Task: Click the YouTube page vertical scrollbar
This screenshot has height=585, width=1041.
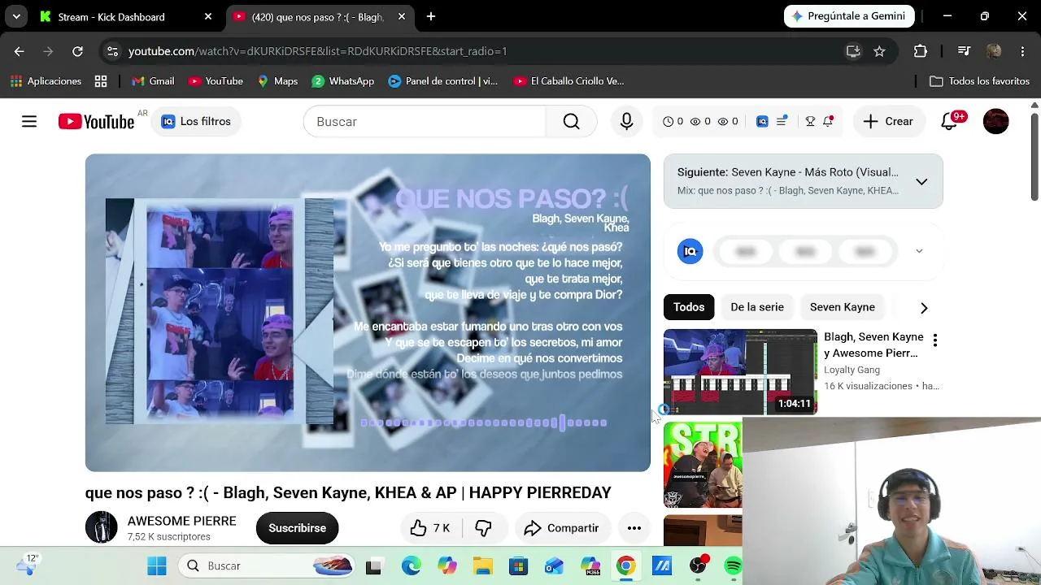Action: point(1034,158)
